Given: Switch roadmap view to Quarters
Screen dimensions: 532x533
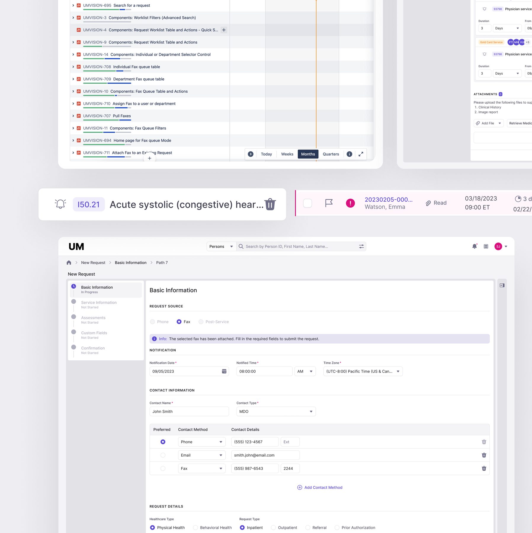Looking at the screenshot, I should [x=331, y=154].
